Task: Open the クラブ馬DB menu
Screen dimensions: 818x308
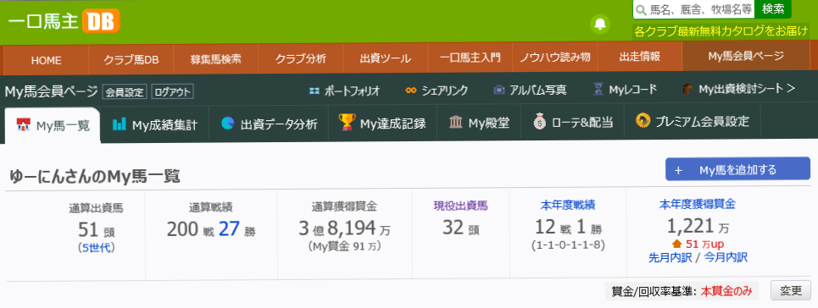Action: coord(131,59)
